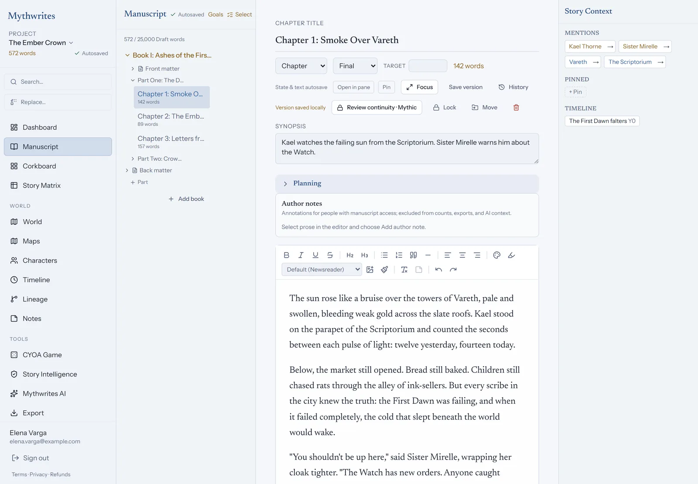Toggle Select mode in Manuscript header

(240, 14)
